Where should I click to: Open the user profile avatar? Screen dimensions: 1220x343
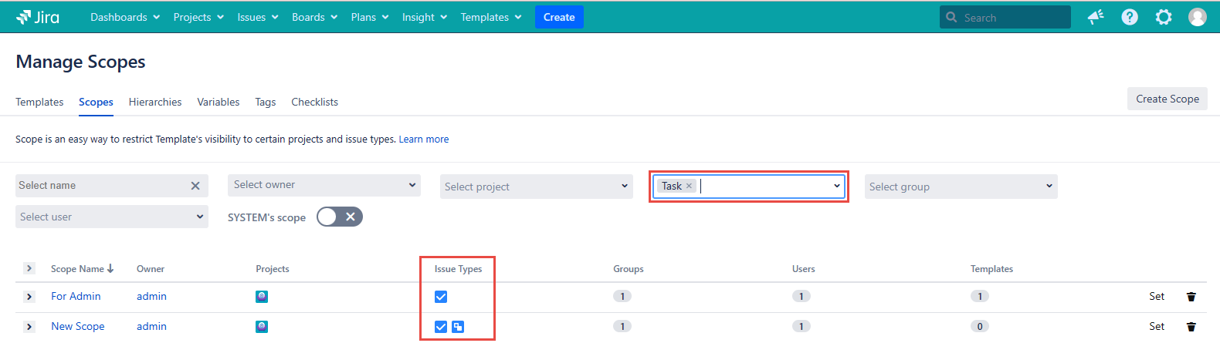[1197, 17]
